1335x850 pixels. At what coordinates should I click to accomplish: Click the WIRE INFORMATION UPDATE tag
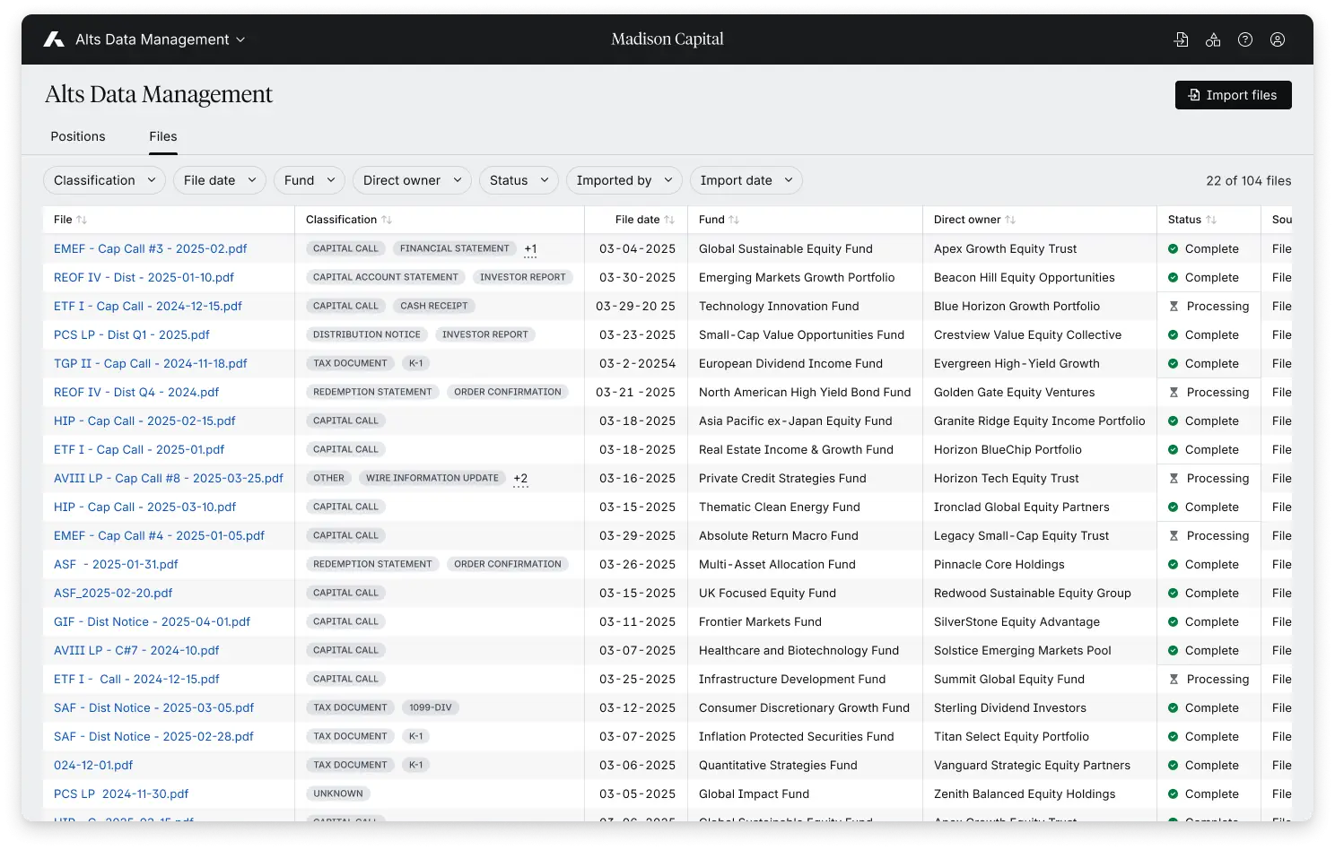pos(432,478)
